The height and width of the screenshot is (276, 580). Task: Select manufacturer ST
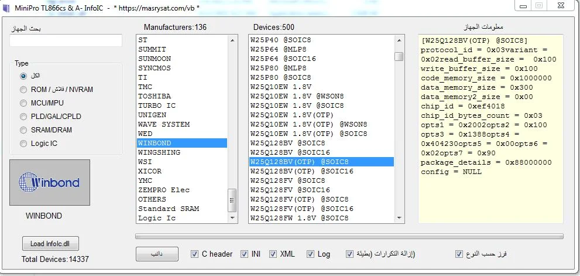tap(182, 40)
